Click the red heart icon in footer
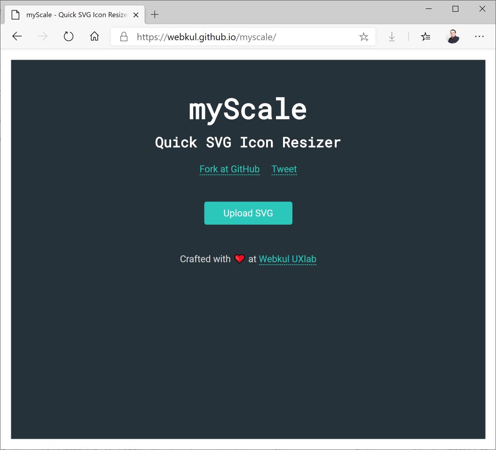 point(239,259)
